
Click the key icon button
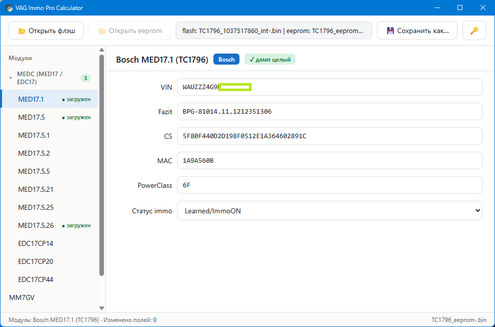tap(474, 31)
